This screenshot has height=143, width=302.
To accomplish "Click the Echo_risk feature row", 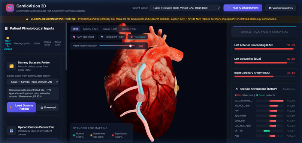I will (265, 121).
